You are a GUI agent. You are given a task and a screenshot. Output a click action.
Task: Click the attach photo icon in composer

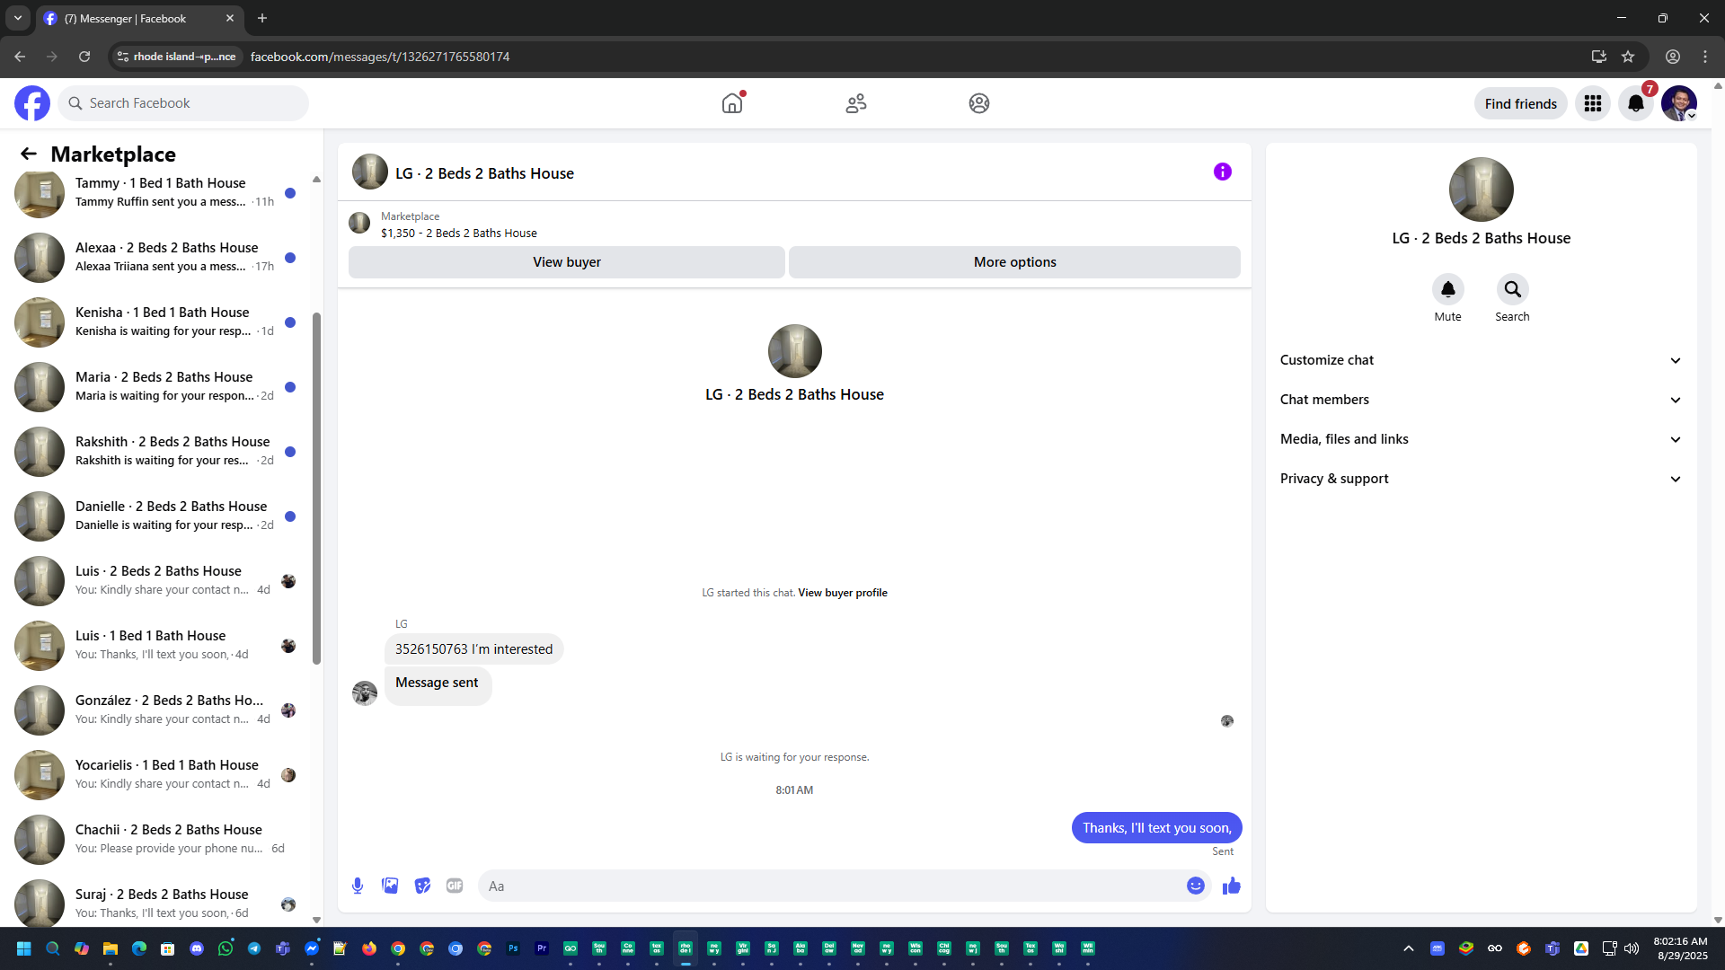point(390,886)
